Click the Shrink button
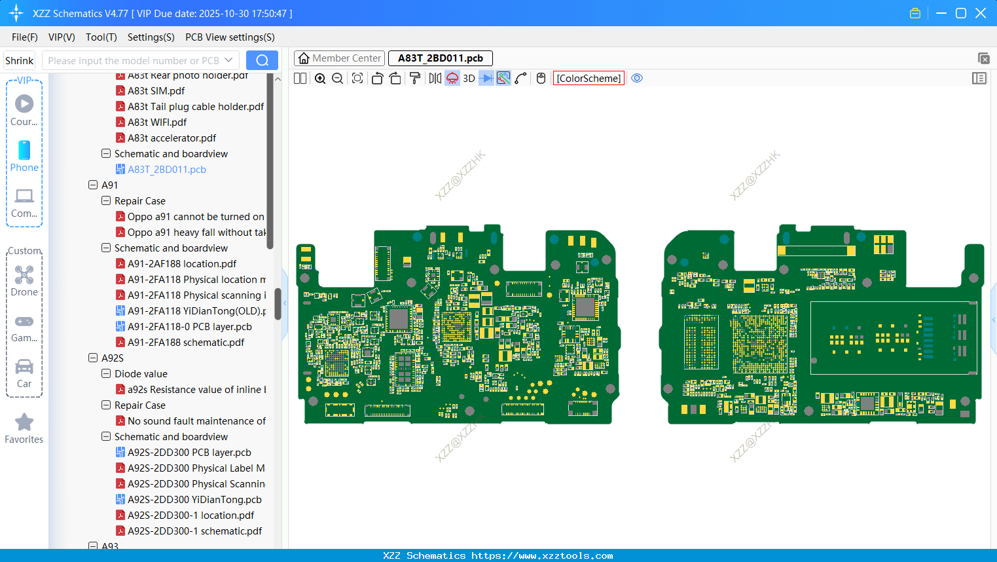Image resolution: width=997 pixels, height=562 pixels. click(20, 60)
